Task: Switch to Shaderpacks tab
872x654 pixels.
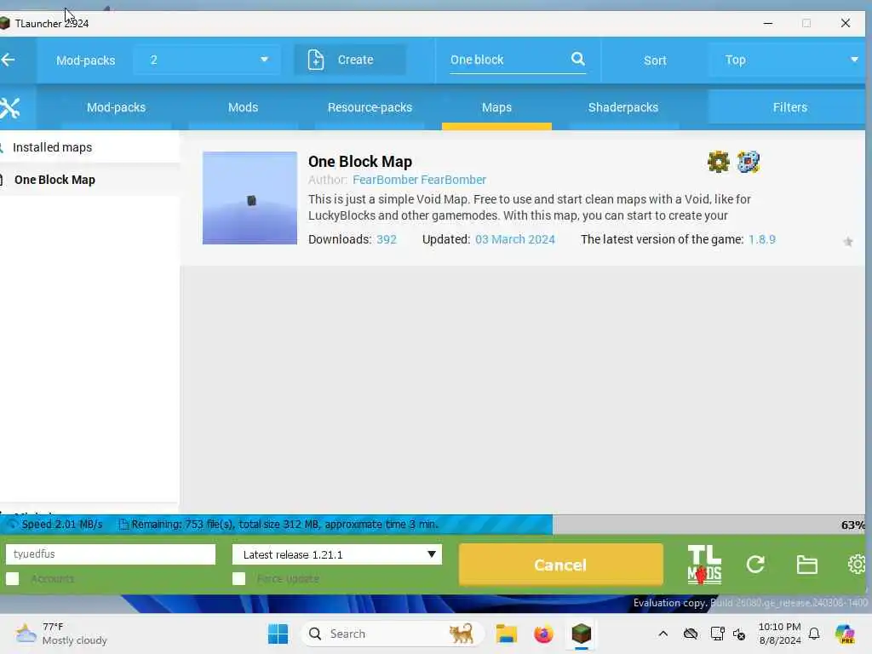Action: (x=623, y=107)
